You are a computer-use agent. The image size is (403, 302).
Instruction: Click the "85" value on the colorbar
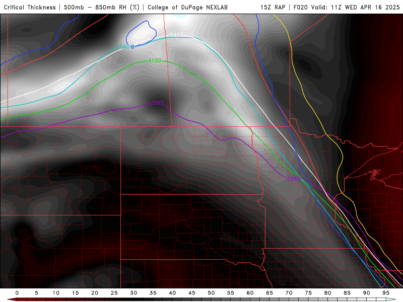[347, 293]
